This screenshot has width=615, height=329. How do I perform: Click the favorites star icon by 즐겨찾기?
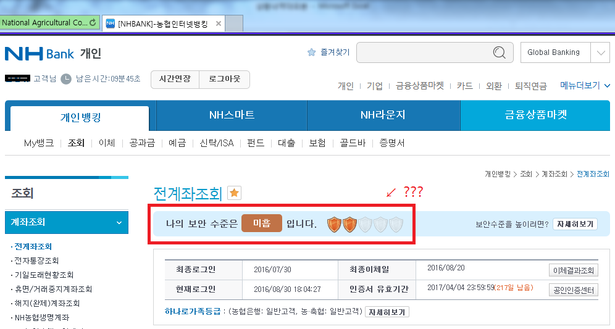pyautogui.click(x=312, y=52)
